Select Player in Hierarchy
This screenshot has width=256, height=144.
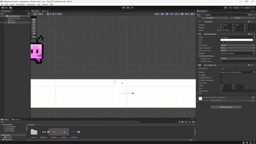[x=12, y=20]
